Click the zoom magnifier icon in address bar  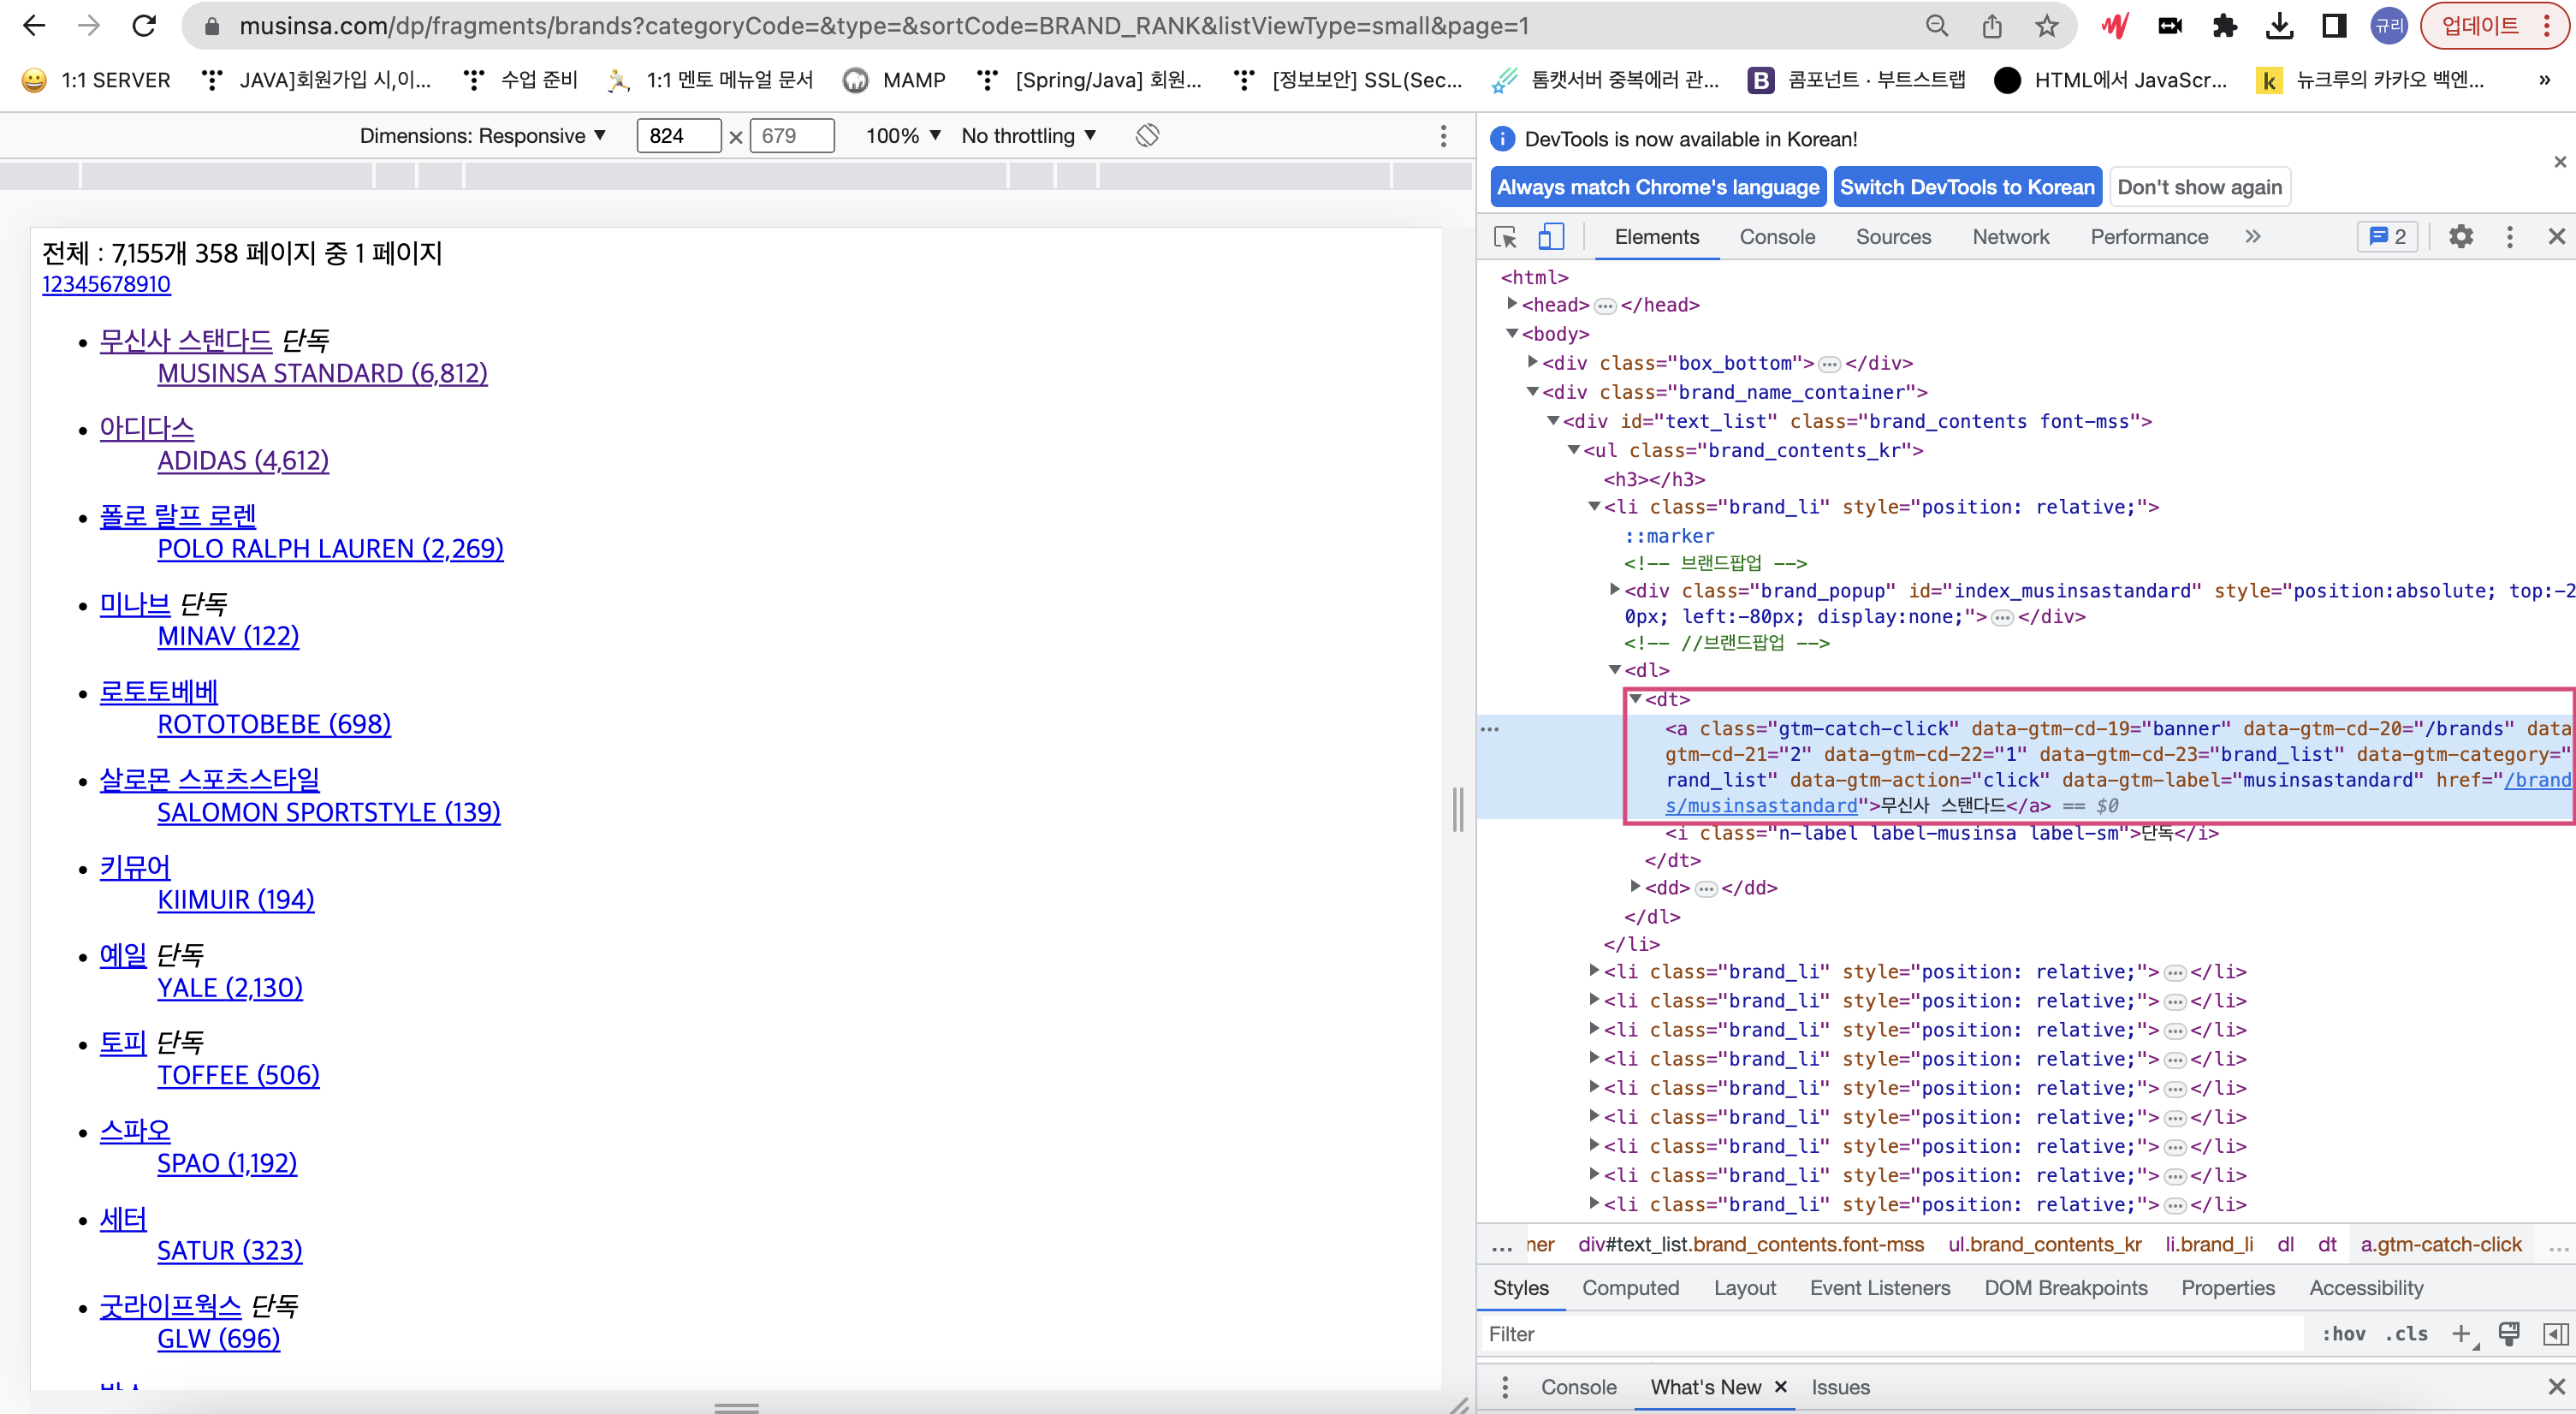[1937, 26]
